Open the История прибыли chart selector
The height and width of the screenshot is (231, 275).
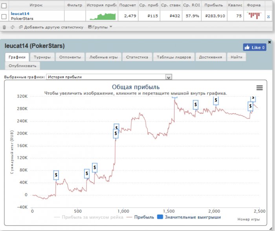(109, 77)
